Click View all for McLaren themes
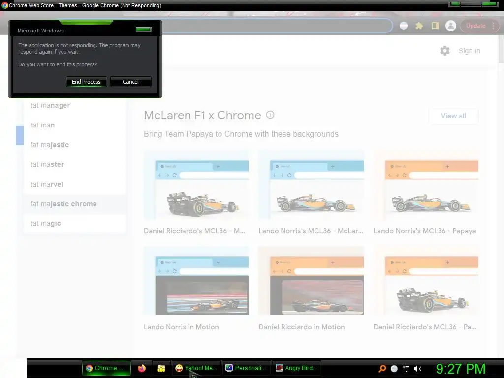The height and width of the screenshot is (378, 504). [x=453, y=116]
